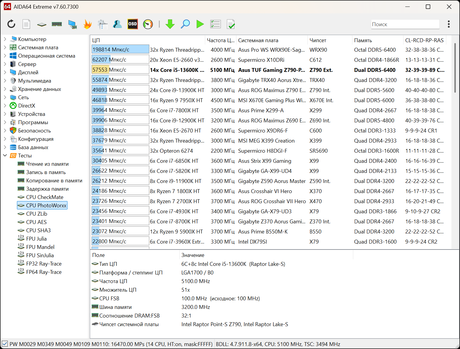The width and height of the screenshot is (460, 349).
Task: Click the motherboard chip toolbar icon
Action: pos(42,24)
